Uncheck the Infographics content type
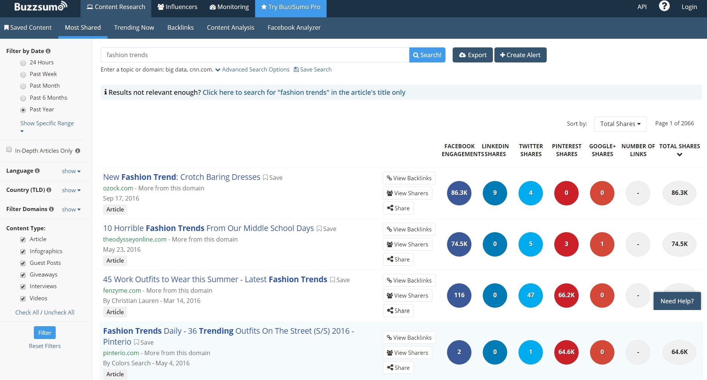 coord(23,252)
